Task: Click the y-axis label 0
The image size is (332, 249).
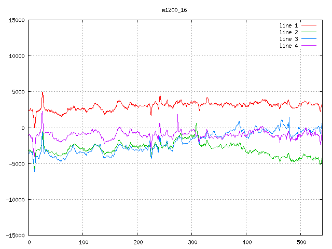Action: click(23, 128)
